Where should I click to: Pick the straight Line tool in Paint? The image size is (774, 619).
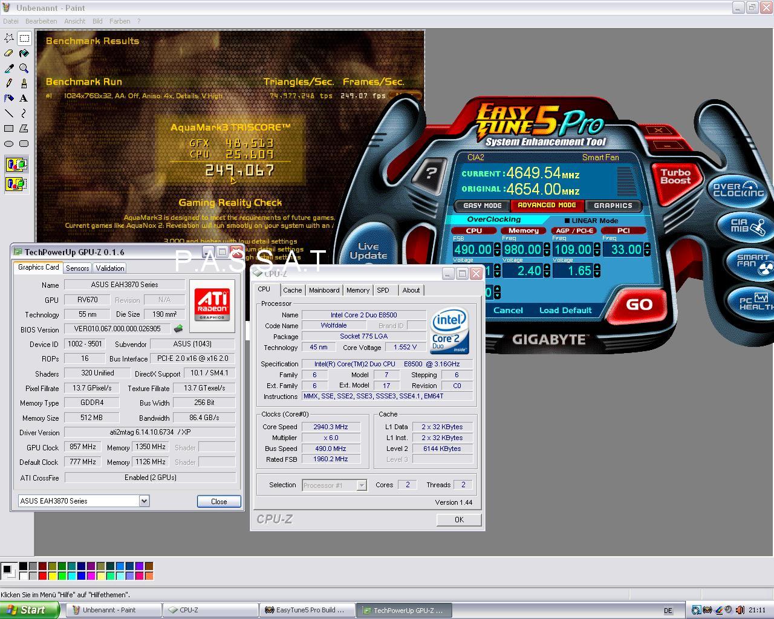coord(9,113)
